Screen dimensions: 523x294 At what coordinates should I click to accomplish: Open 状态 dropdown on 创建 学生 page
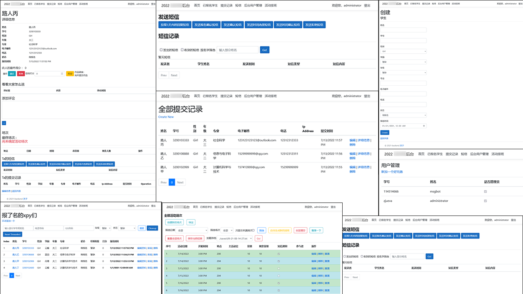point(403,115)
